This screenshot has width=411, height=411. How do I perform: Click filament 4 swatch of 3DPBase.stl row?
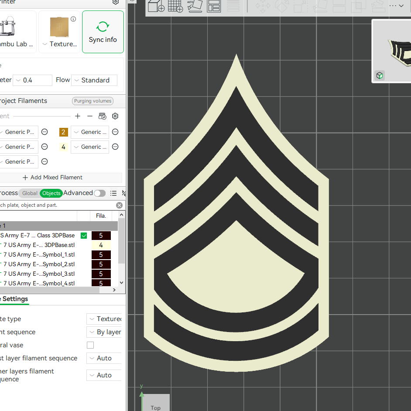coord(101,245)
